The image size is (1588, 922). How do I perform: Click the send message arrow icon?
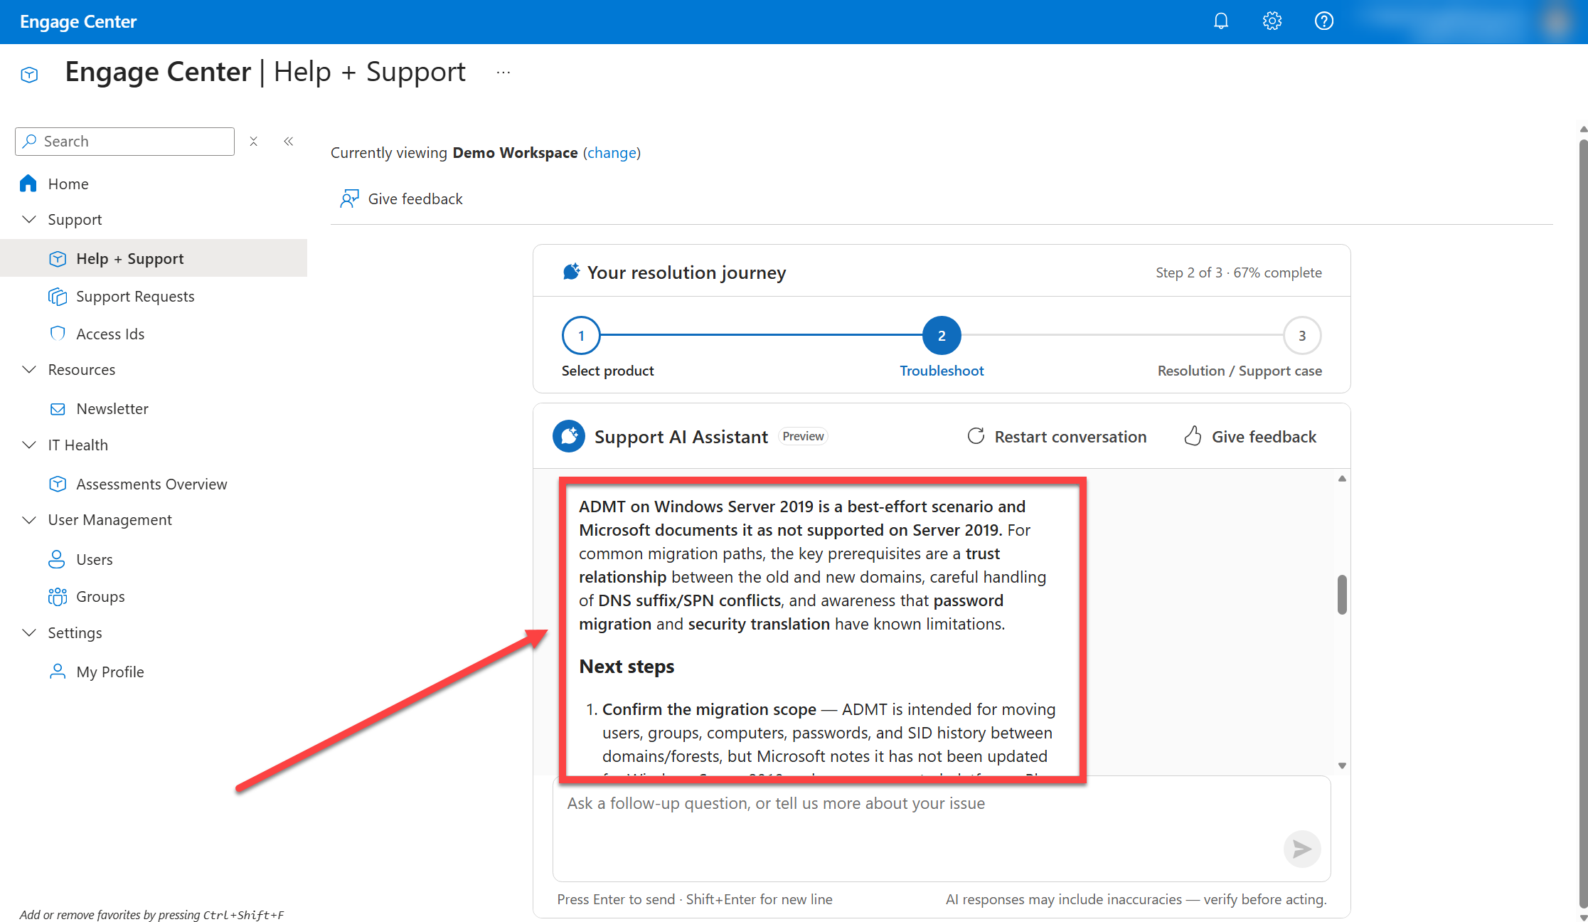pos(1301,849)
